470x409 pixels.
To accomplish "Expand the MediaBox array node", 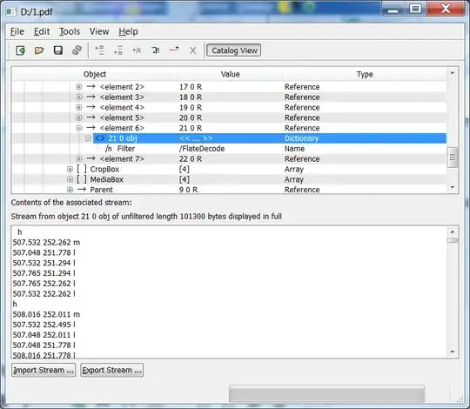I will (x=70, y=179).
